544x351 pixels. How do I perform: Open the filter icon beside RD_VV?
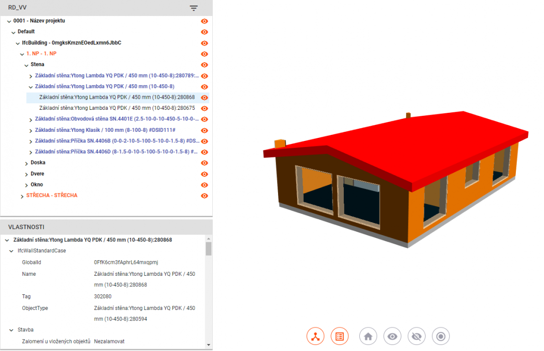coord(194,8)
